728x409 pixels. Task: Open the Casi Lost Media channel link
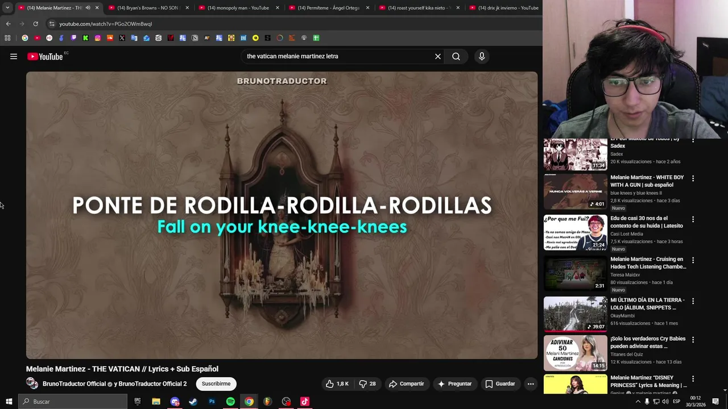click(x=627, y=234)
